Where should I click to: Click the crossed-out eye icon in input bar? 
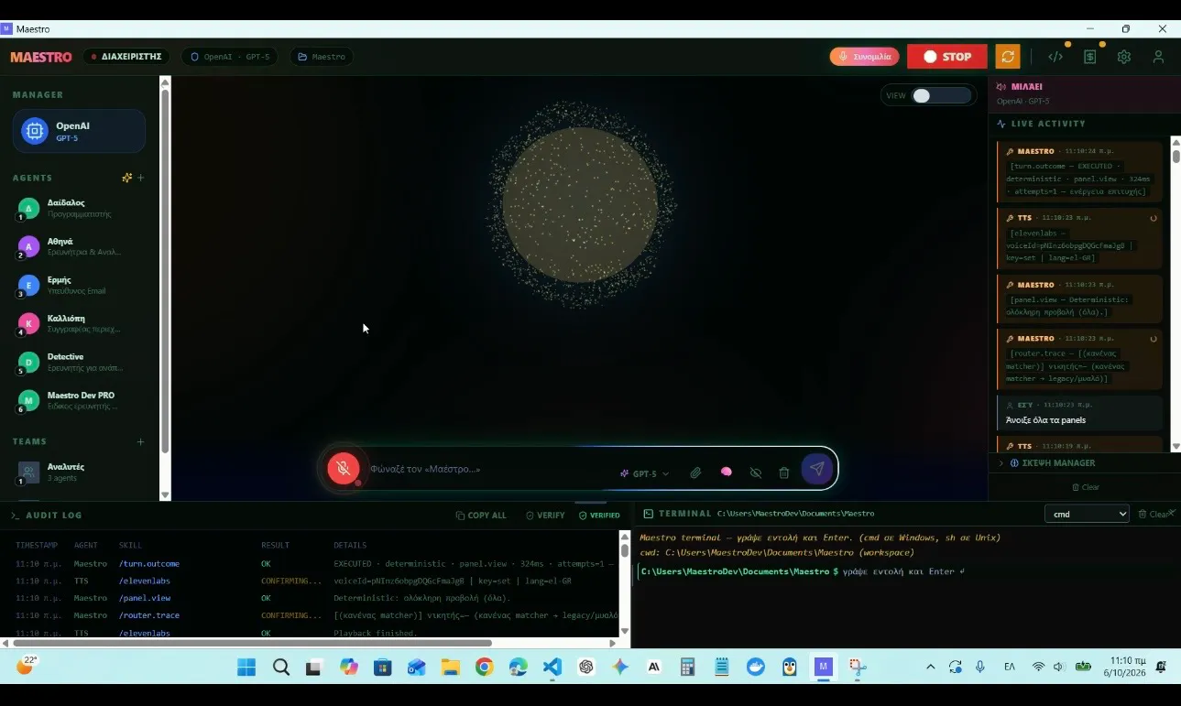[x=755, y=472]
